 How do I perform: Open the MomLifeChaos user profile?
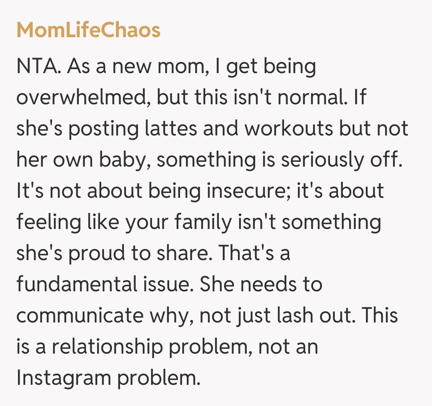click(88, 30)
